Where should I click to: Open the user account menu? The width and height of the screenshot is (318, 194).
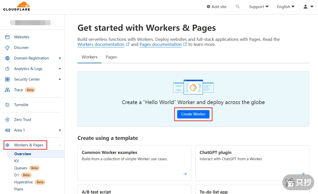308,7
